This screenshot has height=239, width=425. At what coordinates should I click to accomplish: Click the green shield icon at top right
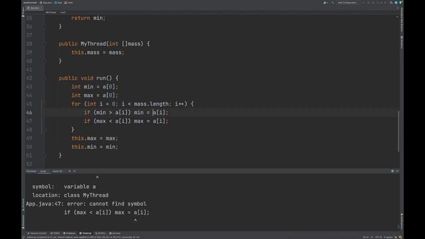coord(400,3)
